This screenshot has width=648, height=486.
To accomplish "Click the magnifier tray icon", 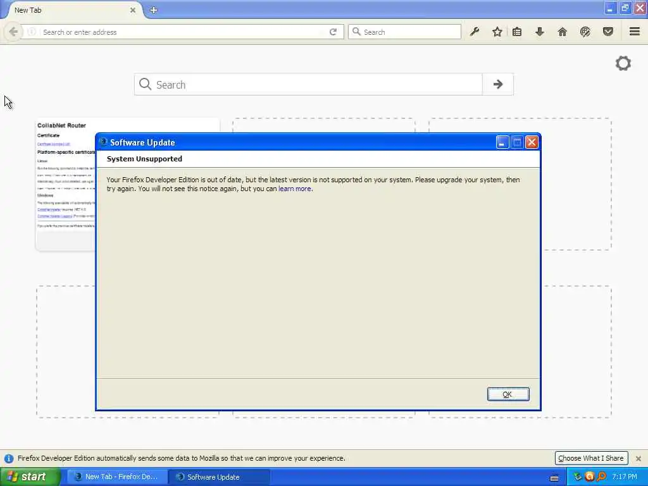I will [601, 477].
